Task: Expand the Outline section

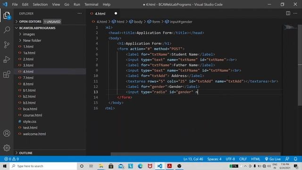Action: 50,153
